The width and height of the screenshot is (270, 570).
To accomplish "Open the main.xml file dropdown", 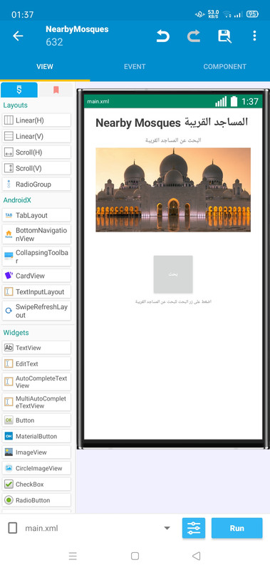I will click(167, 528).
